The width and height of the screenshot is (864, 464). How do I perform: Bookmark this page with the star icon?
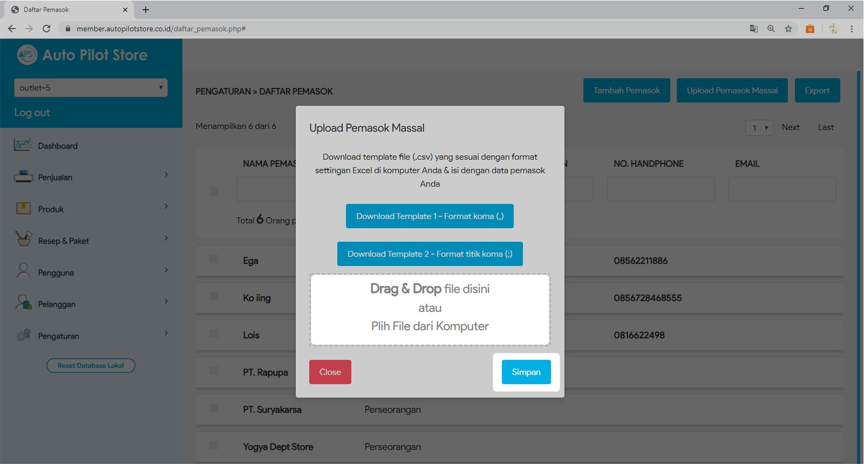pyautogui.click(x=788, y=29)
